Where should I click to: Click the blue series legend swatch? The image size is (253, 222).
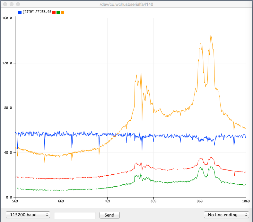20,12
